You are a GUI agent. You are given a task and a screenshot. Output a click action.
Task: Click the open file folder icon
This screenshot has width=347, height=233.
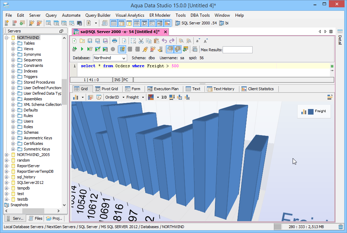click(x=82, y=41)
